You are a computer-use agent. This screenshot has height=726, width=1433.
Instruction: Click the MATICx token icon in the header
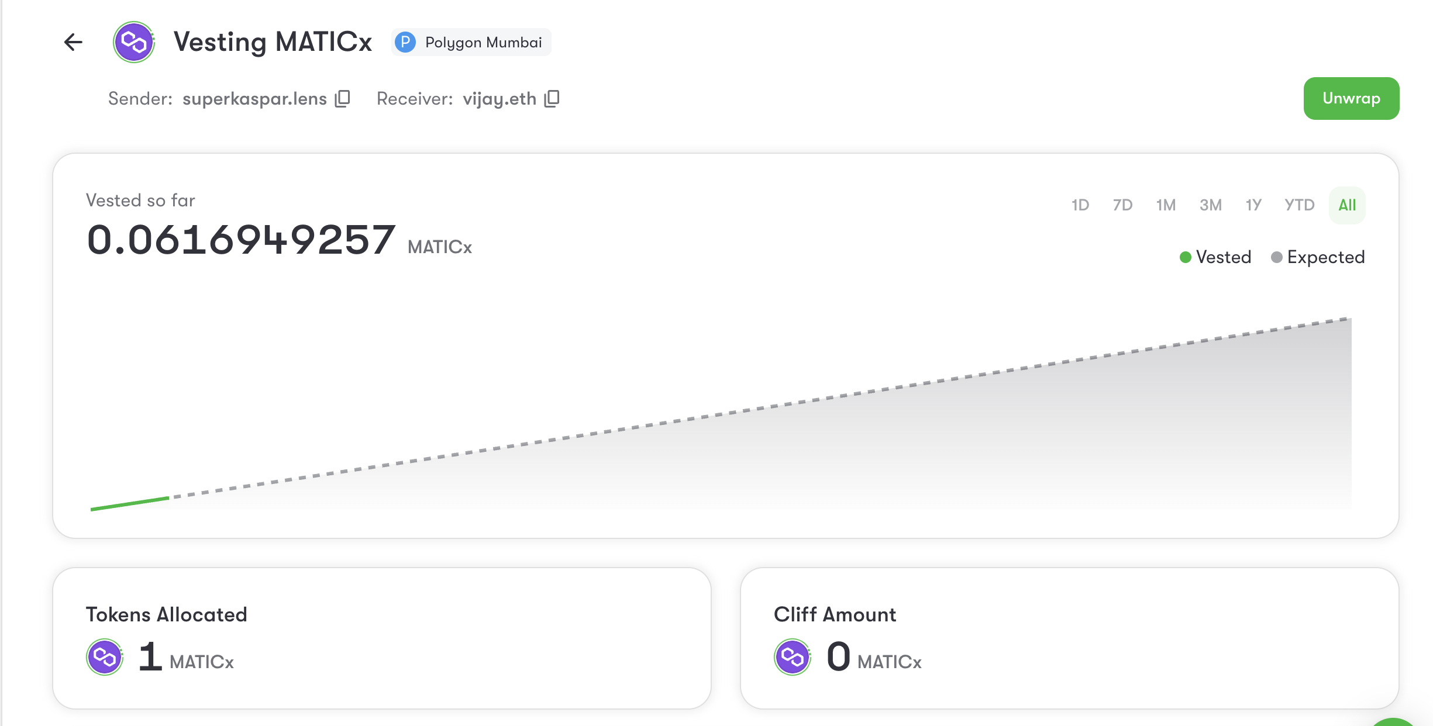[133, 42]
